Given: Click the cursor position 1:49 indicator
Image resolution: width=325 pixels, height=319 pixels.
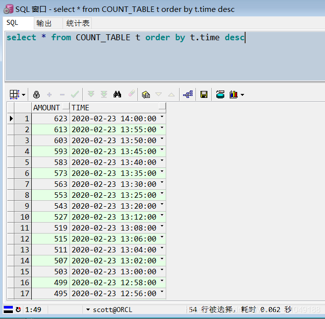Looking at the screenshot, I should tap(33, 310).
